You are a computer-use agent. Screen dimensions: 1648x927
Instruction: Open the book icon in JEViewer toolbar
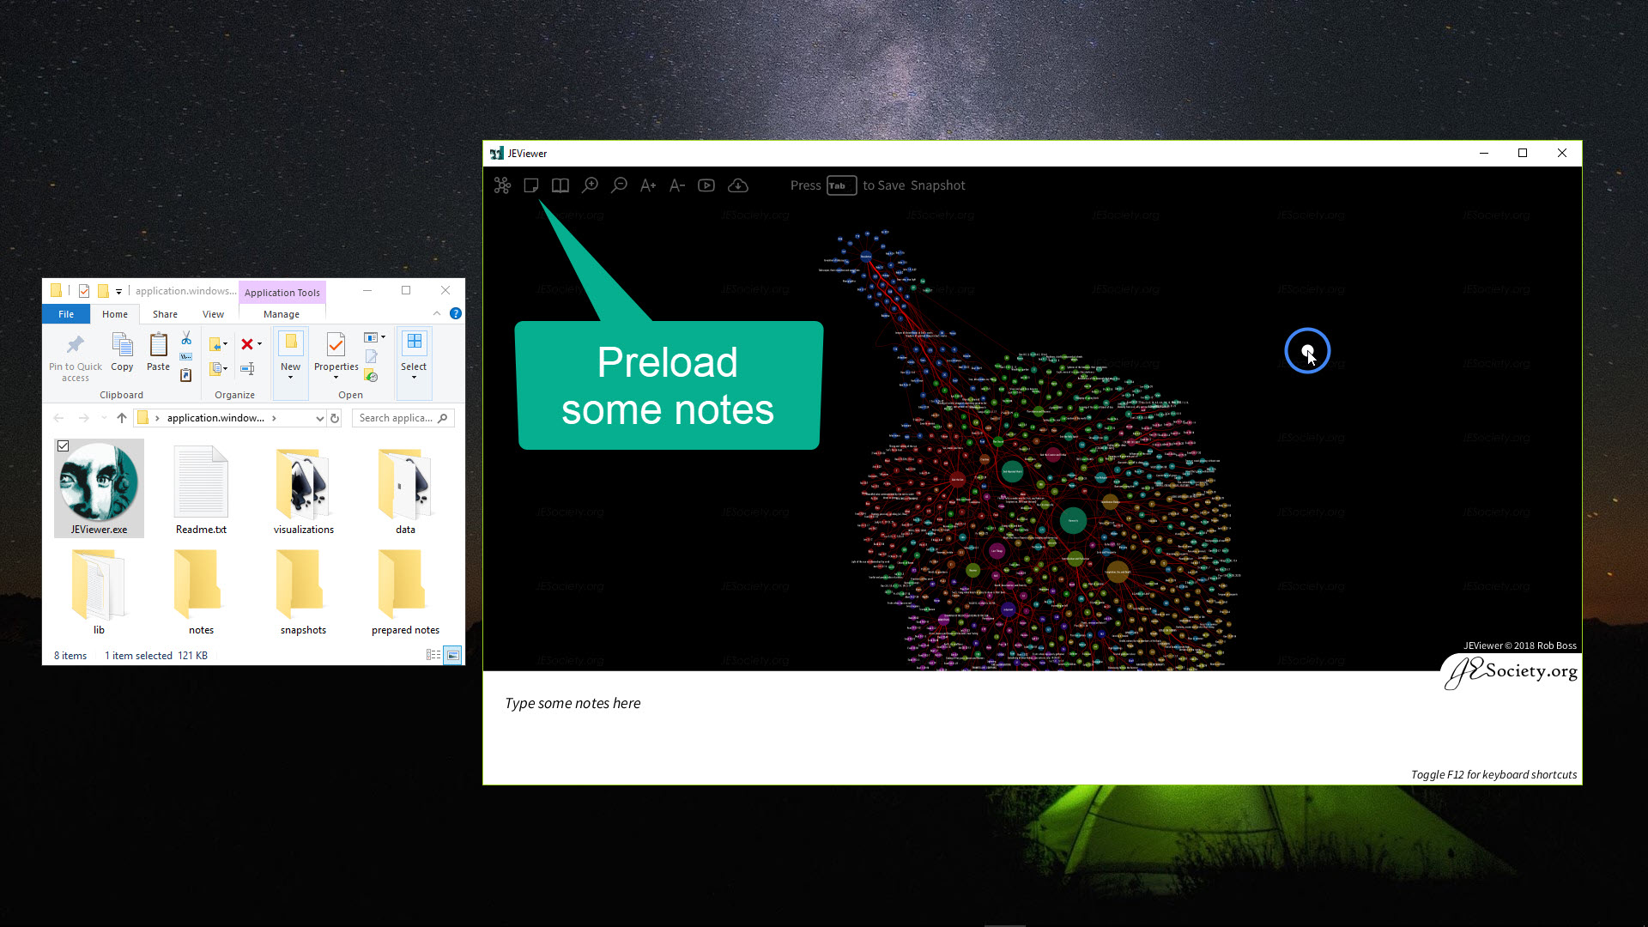pyautogui.click(x=560, y=185)
